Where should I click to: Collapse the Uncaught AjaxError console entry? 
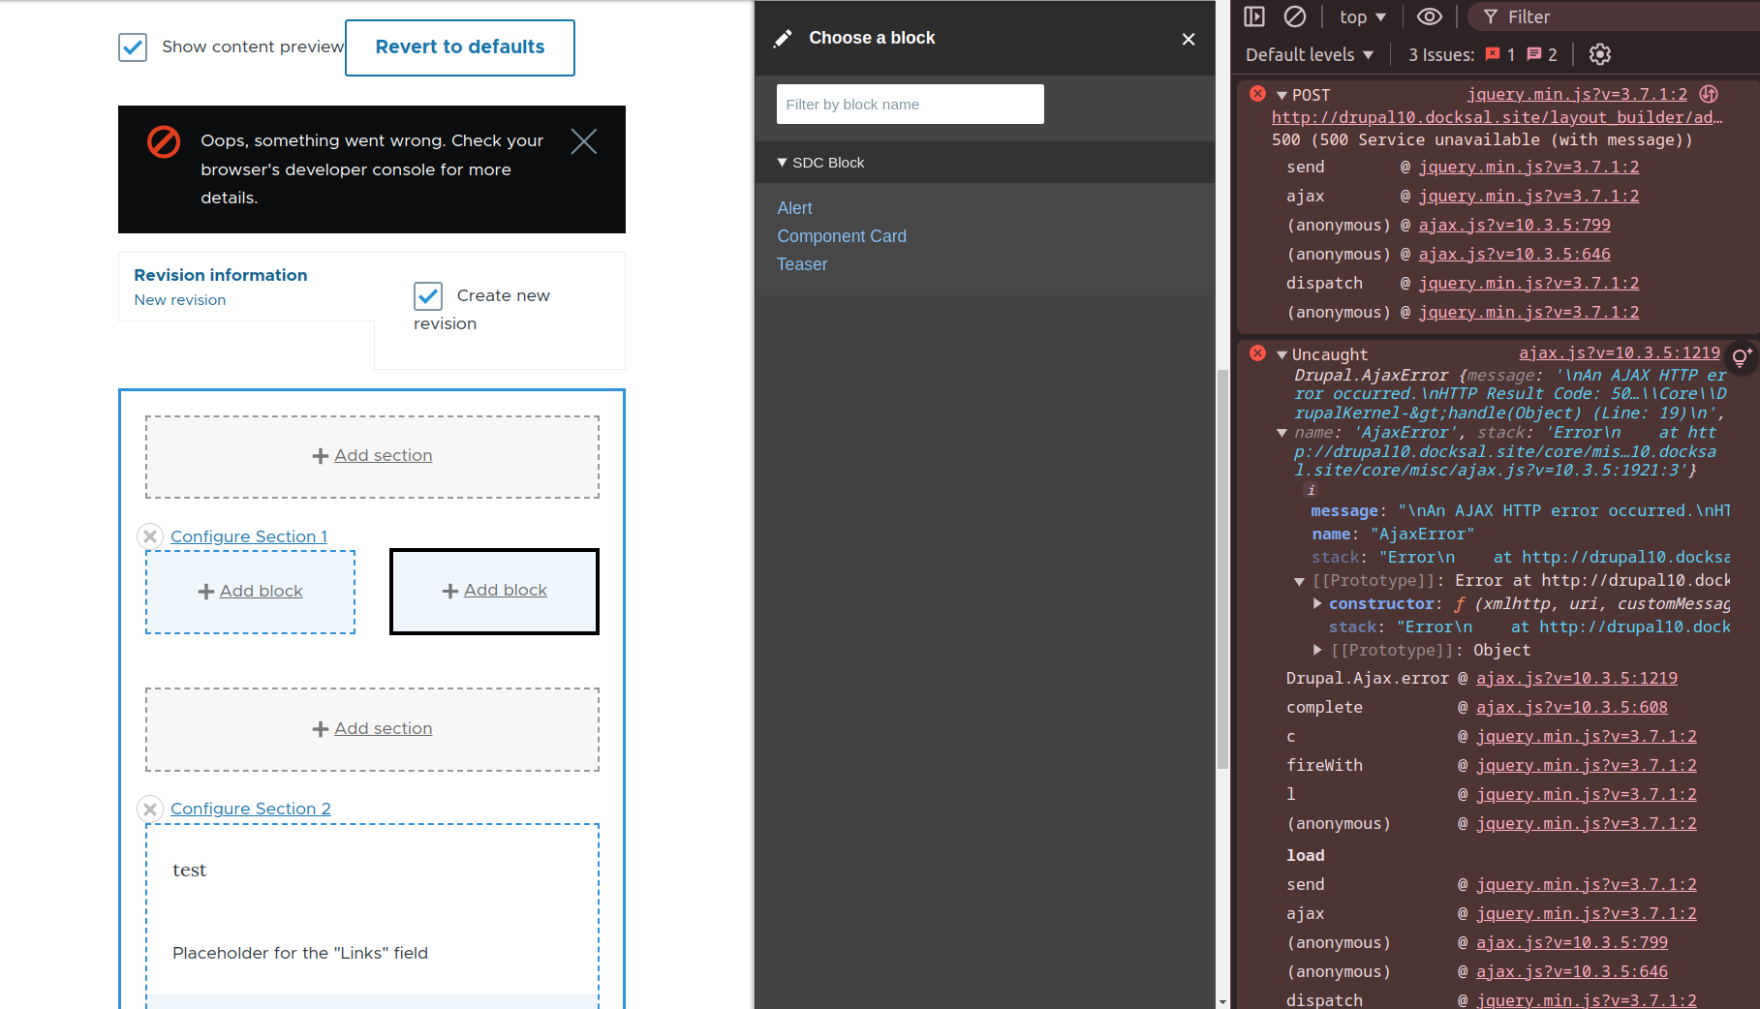click(1281, 353)
